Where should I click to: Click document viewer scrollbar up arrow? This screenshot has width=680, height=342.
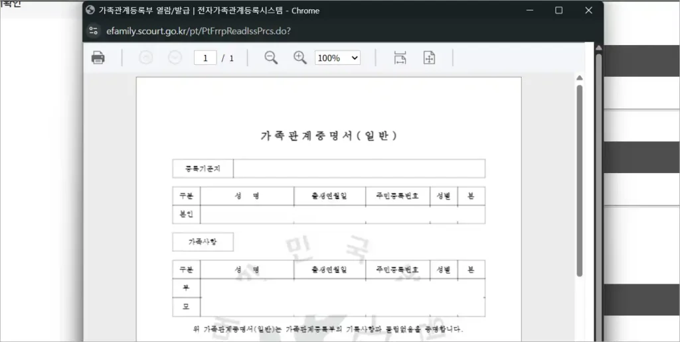click(x=579, y=78)
